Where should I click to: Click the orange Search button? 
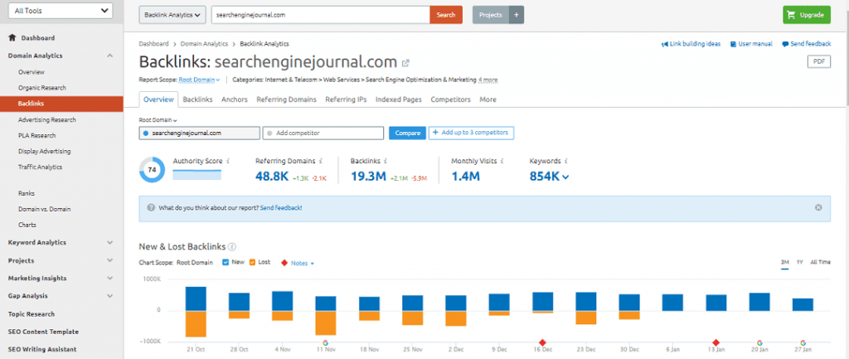click(446, 15)
